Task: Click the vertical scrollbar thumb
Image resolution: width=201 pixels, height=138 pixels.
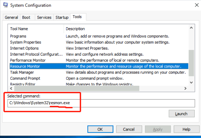Action: pos(191,63)
